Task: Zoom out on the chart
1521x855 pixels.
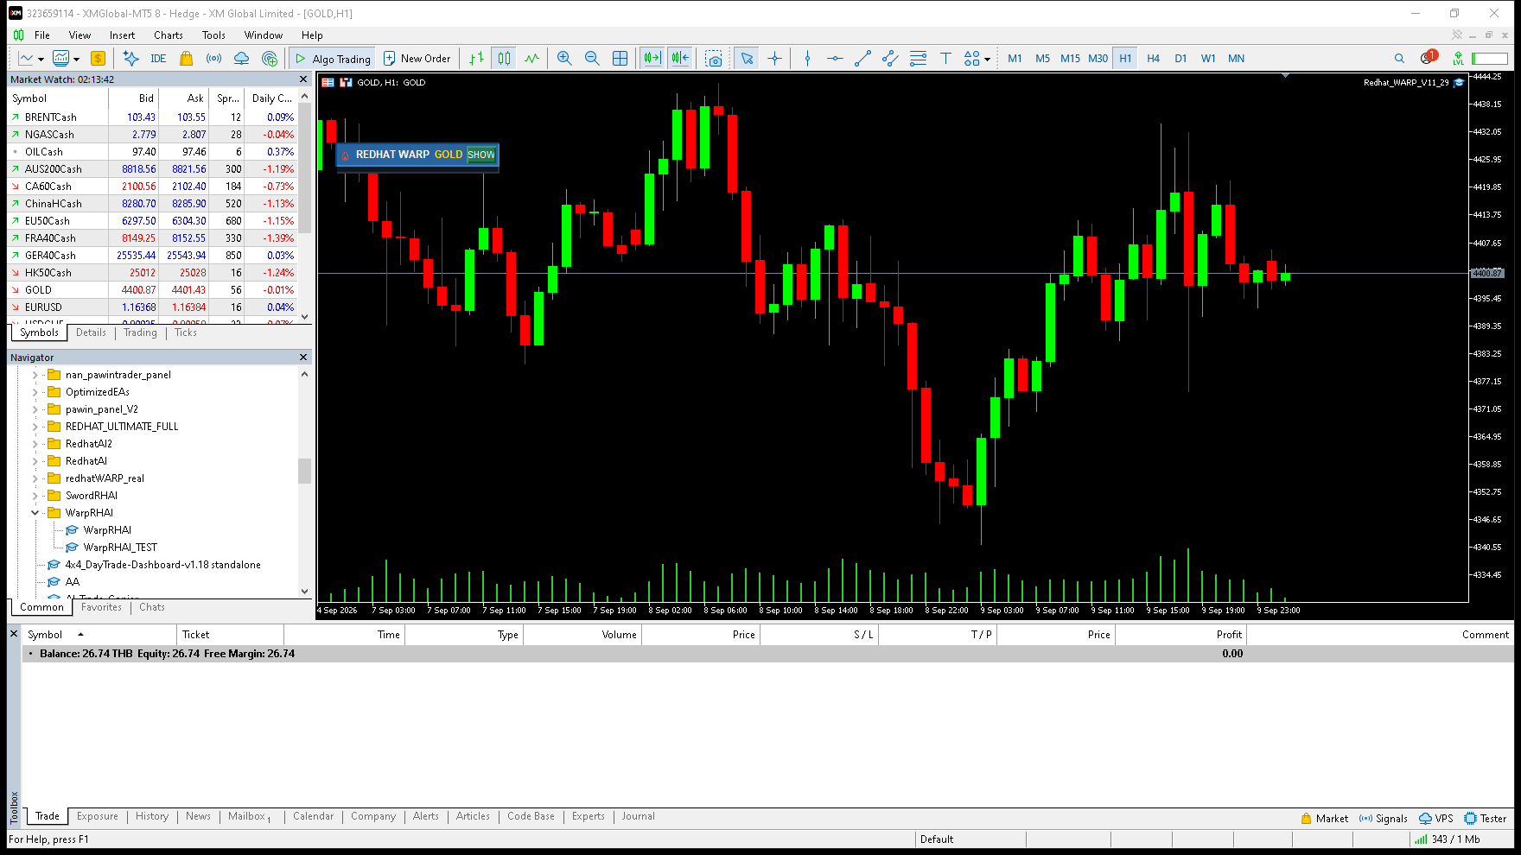Action: (x=592, y=59)
